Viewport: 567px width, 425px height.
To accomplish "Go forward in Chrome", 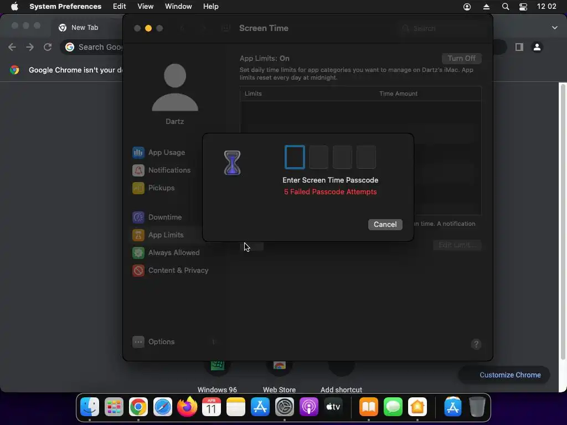I will 30,47.
